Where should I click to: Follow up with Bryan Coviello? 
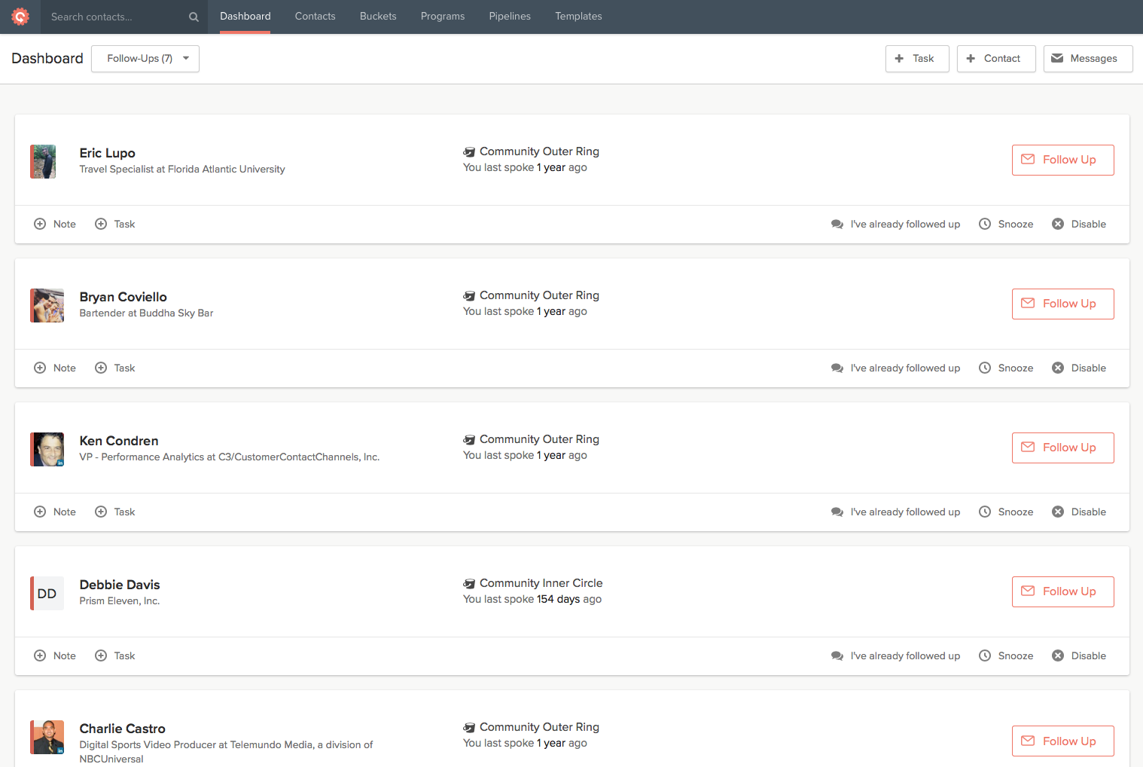tap(1063, 304)
